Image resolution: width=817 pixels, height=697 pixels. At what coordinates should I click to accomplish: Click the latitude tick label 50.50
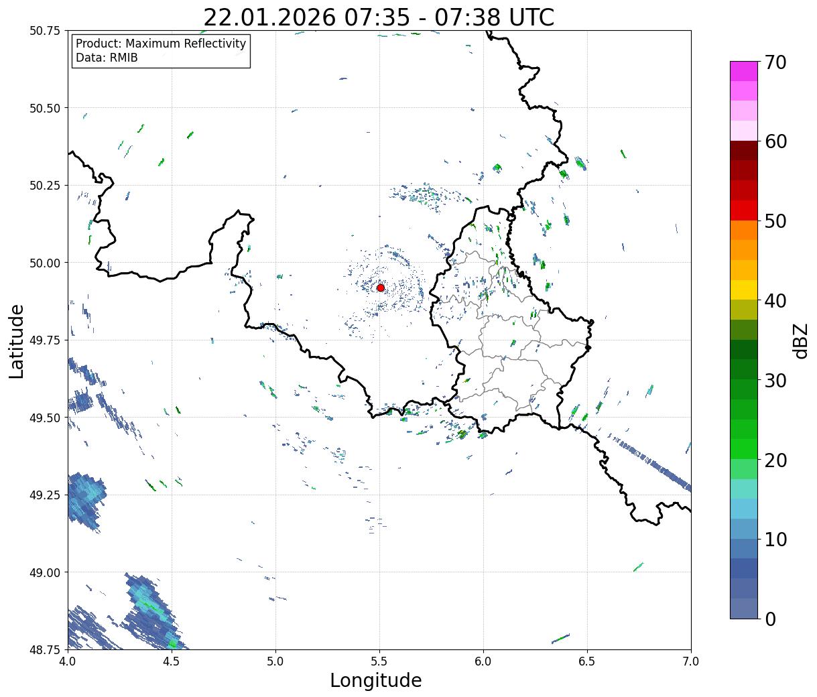tap(44, 108)
